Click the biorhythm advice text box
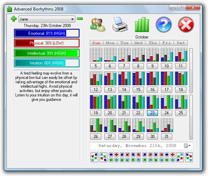The height and width of the screenshot is (176, 208). 47,116
